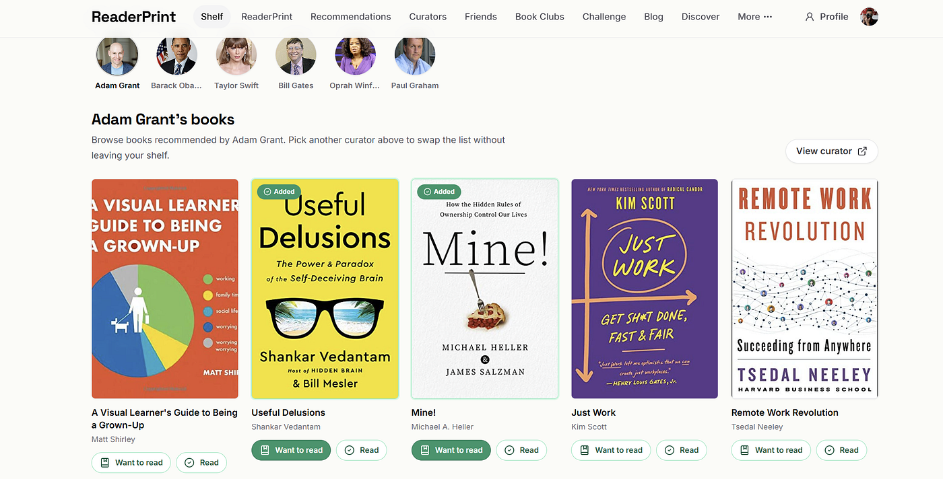This screenshot has width=943, height=479.
Task: Expand the More menu in navigation
Action: coord(754,17)
